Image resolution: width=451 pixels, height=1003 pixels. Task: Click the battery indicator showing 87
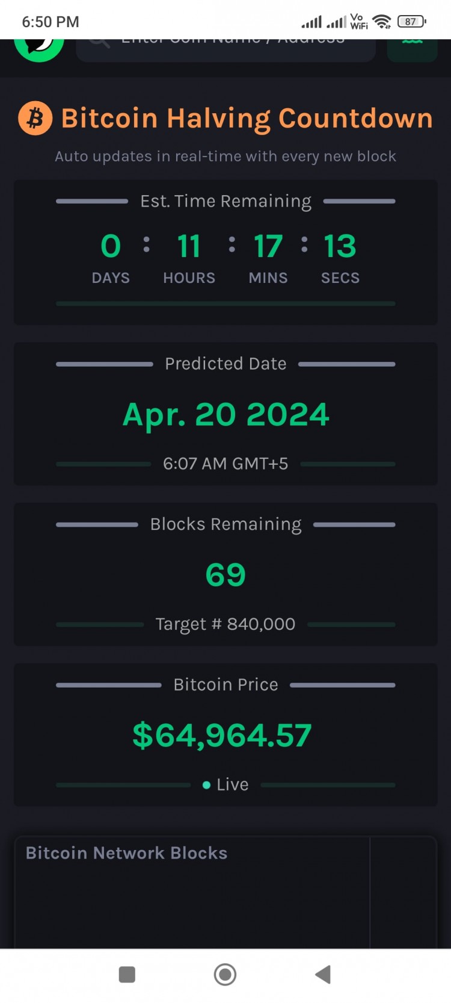tap(411, 22)
